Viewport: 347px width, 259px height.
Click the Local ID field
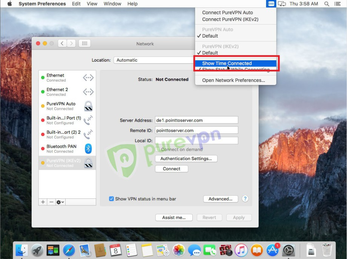click(197, 141)
